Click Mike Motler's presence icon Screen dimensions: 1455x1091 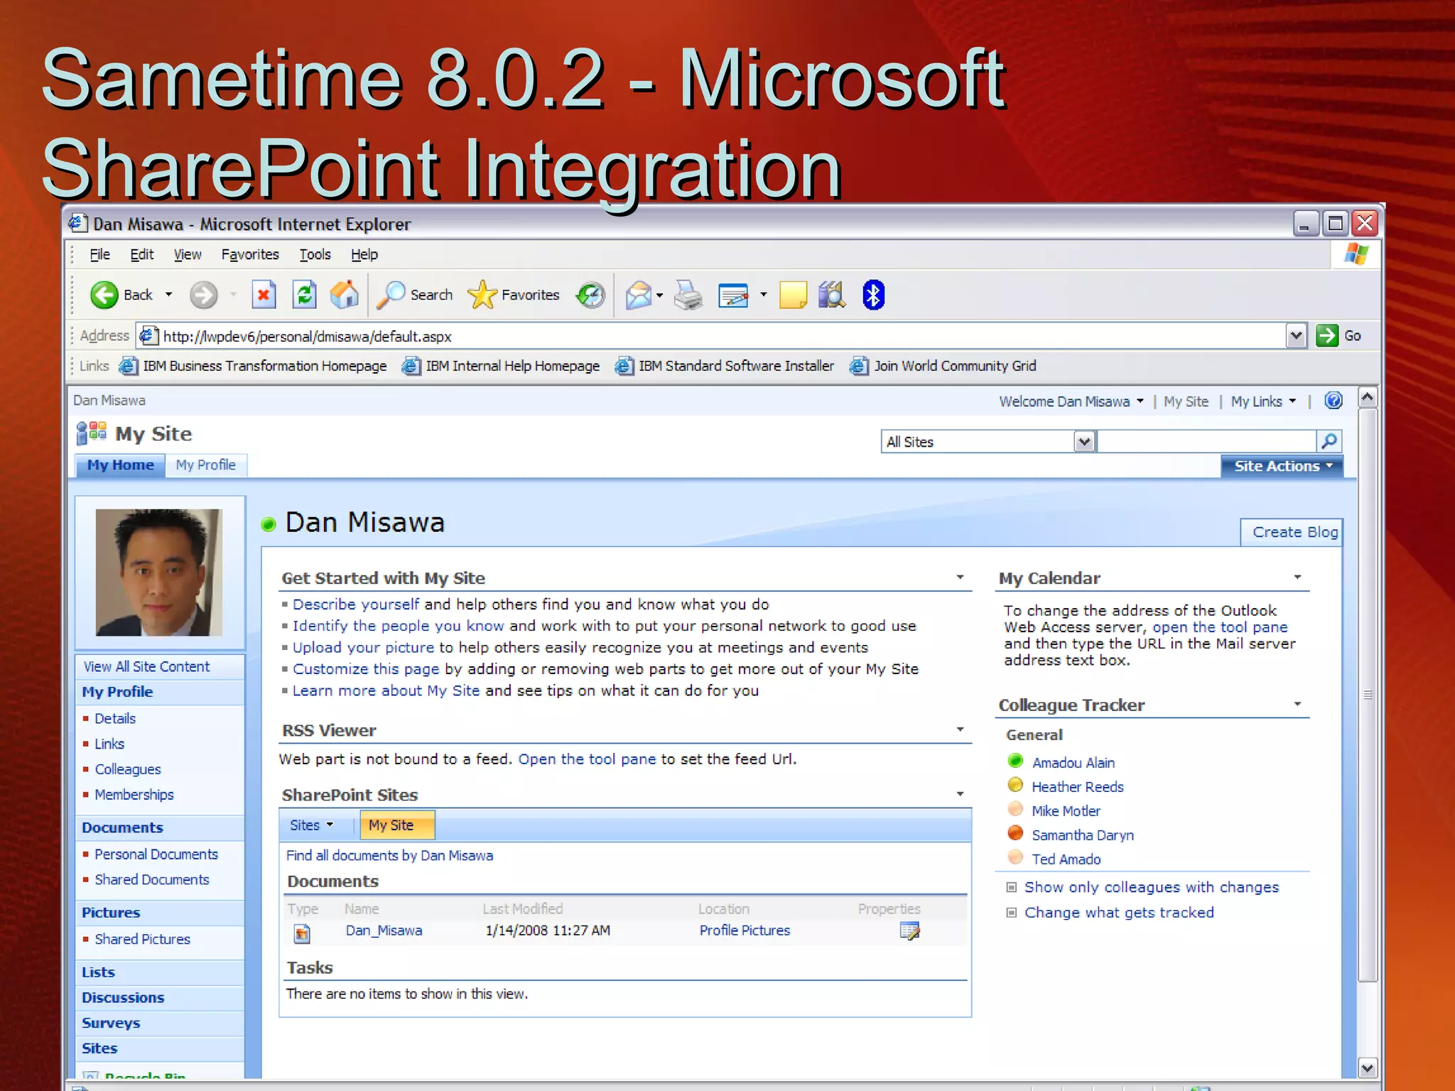[1015, 809]
